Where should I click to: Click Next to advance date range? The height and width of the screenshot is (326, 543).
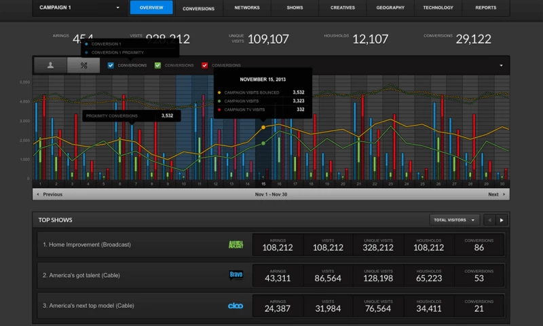tap(495, 194)
